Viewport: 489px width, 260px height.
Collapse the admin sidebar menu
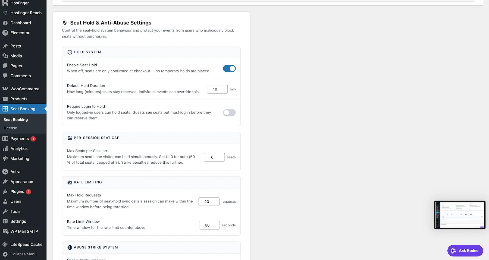23,254
